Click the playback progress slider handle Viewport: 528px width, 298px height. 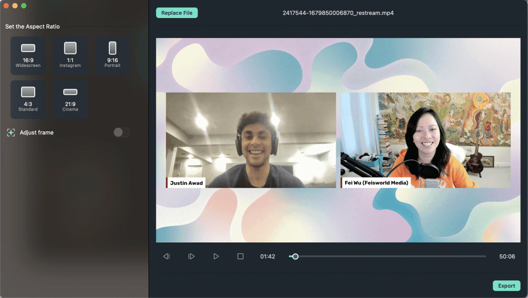[x=295, y=256]
